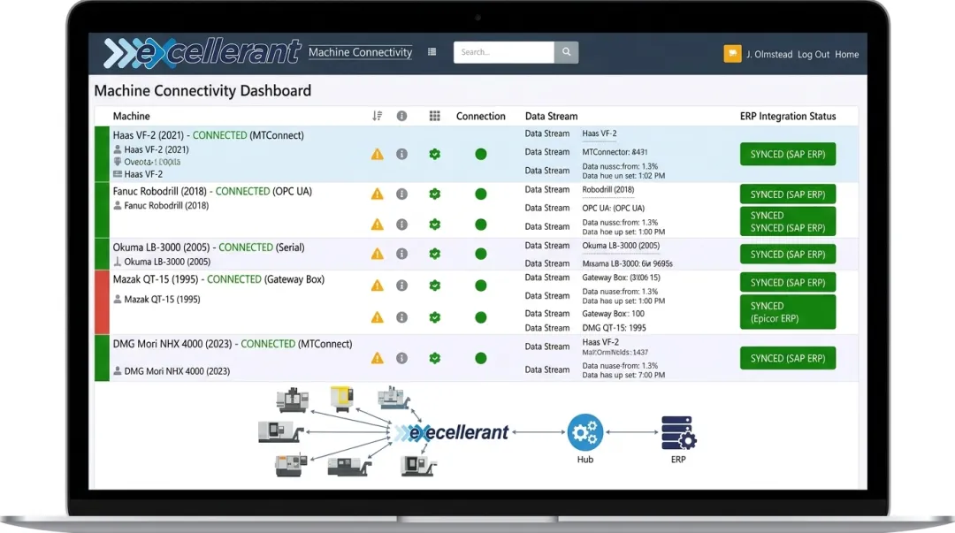955x533 pixels.
Task: Click verified badge for DMG Mori NHX 4000
Action: 435,358
